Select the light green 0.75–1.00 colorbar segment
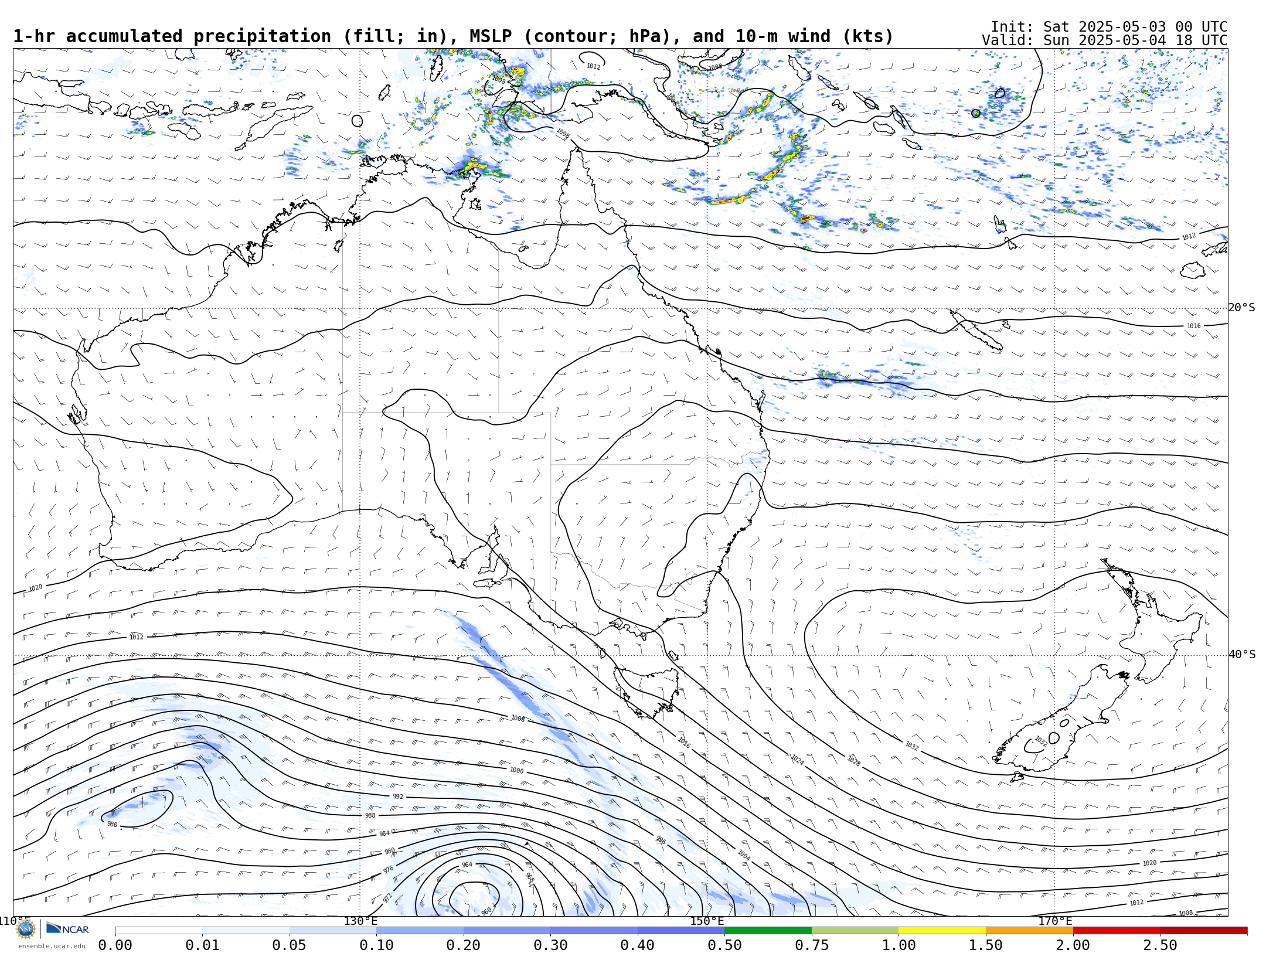This screenshot has width=1266, height=953. coord(855,930)
